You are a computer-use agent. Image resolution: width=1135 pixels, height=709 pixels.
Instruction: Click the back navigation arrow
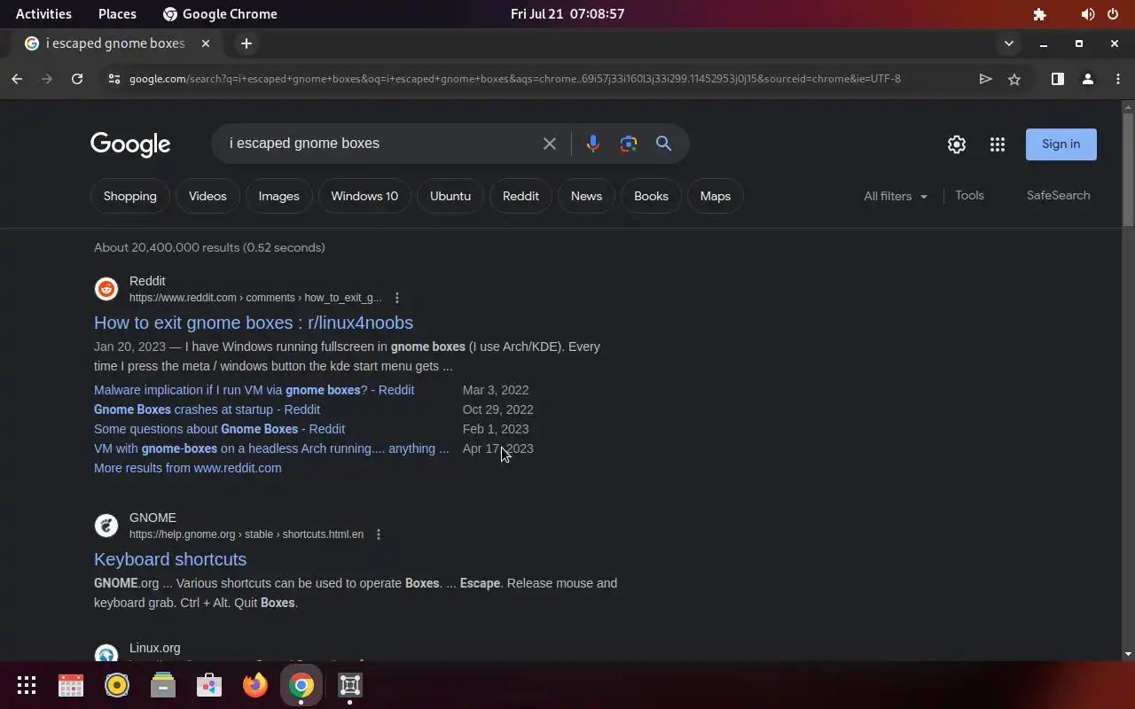[x=17, y=79]
